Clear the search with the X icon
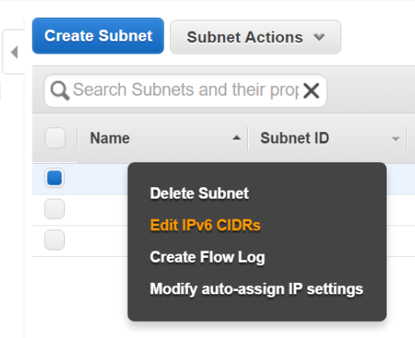Screen dimensions: 415x338 pyautogui.click(x=311, y=91)
